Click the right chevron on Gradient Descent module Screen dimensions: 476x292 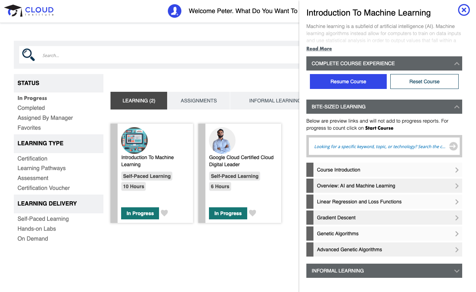(457, 218)
